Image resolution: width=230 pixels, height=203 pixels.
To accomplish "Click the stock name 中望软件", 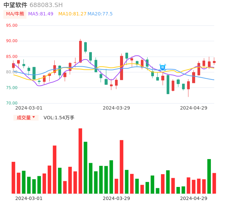I will [x=15, y=5].
